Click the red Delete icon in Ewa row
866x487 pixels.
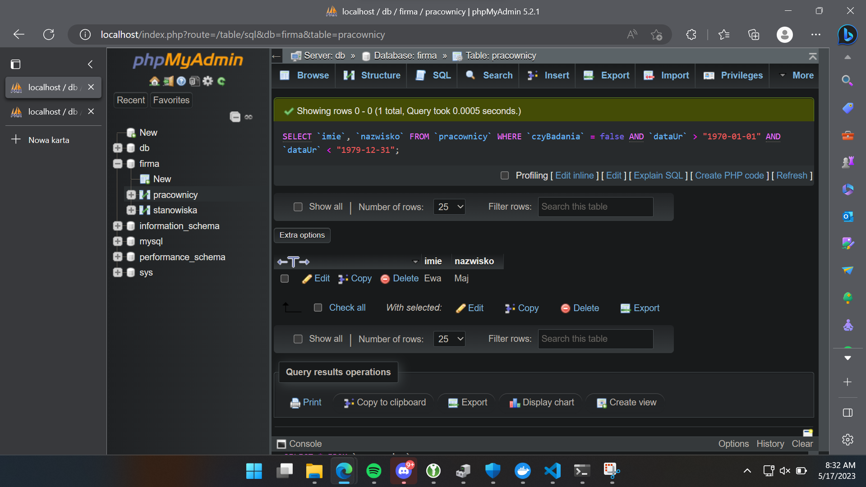tap(385, 279)
